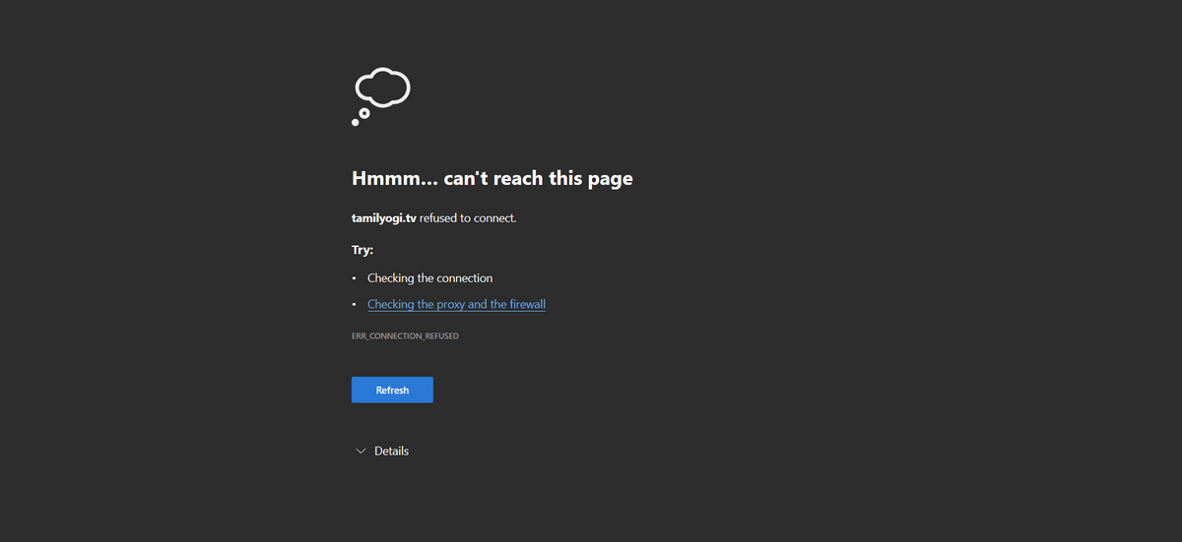The height and width of the screenshot is (542, 1182).
Task: Click the Details label
Action: coord(391,451)
